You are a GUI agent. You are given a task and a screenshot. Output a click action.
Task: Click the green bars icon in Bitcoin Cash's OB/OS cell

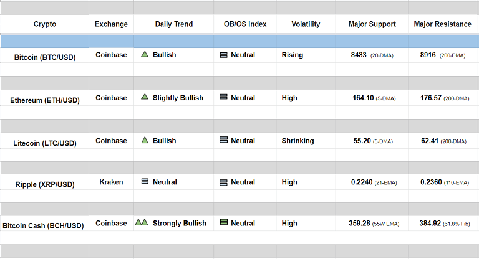click(x=224, y=223)
